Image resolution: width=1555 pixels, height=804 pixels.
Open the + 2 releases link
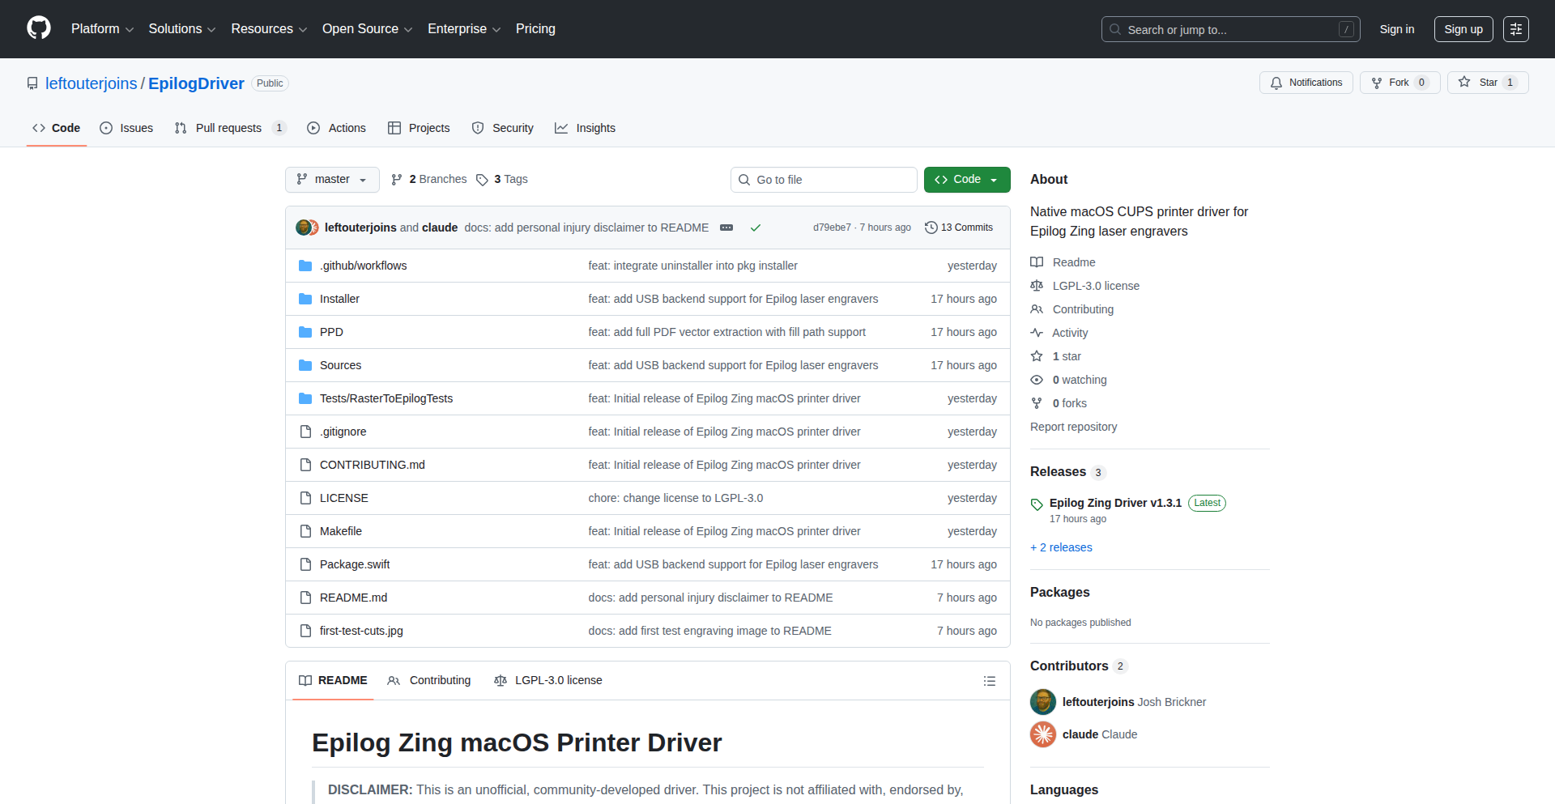[1061, 547]
